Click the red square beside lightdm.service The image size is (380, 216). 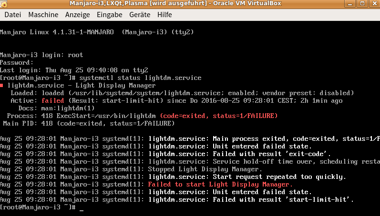[2, 85]
